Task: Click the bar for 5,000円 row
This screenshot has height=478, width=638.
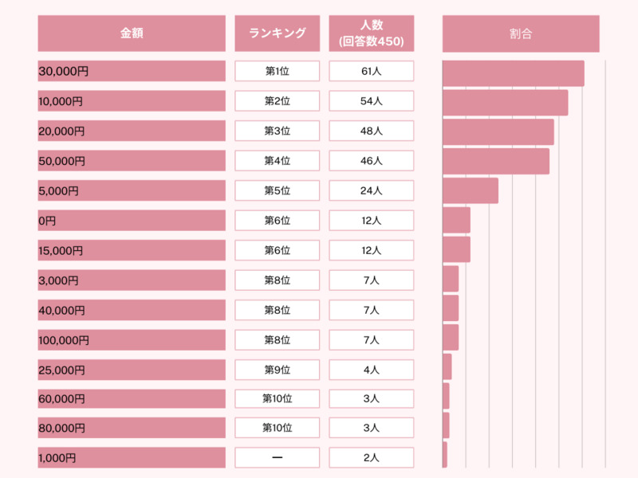Action: click(471, 190)
